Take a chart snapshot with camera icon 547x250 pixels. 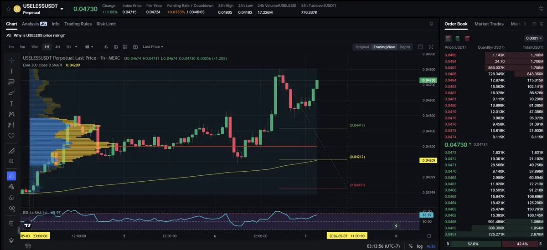135,46
